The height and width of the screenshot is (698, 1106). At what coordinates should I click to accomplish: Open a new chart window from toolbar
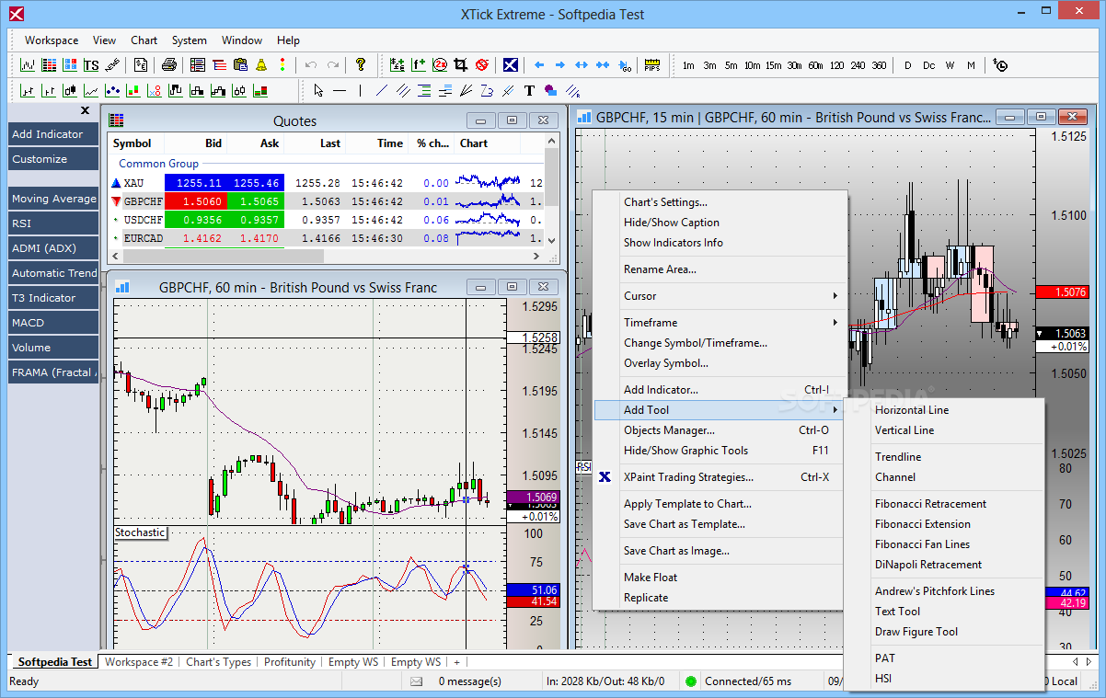(x=28, y=65)
